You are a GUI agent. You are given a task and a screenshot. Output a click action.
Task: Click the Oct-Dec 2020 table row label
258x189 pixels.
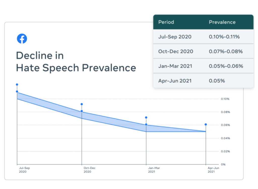click(176, 51)
